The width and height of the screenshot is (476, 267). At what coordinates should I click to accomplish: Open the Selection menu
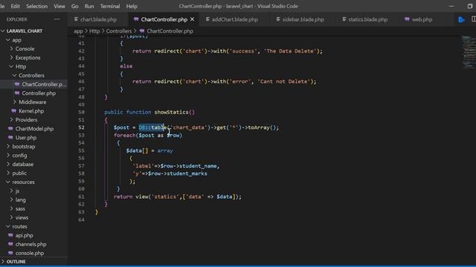coord(36,6)
